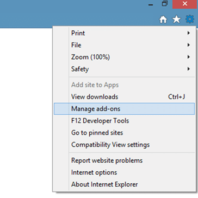198x198 pixels.
Task: Open Favorites with the star icon
Action: (176, 20)
